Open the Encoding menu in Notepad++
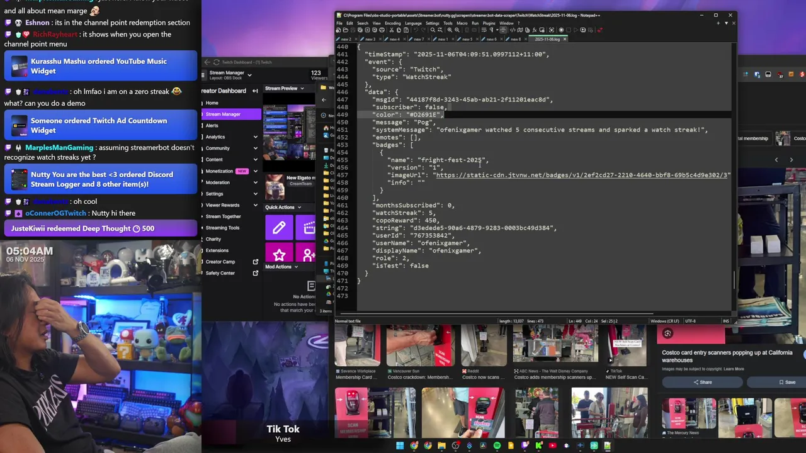The width and height of the screenshot is (806, 453). click(x=392, y=23)
